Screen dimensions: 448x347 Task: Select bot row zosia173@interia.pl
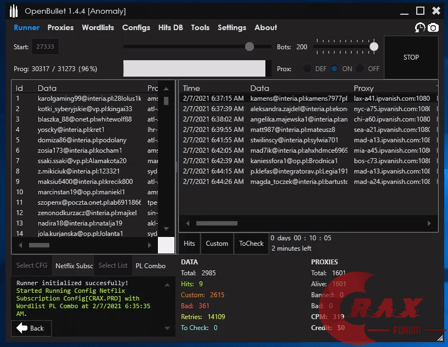click(x=86, y=151)
